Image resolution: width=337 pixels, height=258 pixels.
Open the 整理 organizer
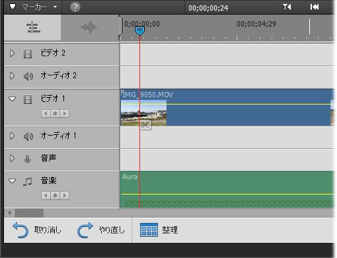click(x=159, y=230)
